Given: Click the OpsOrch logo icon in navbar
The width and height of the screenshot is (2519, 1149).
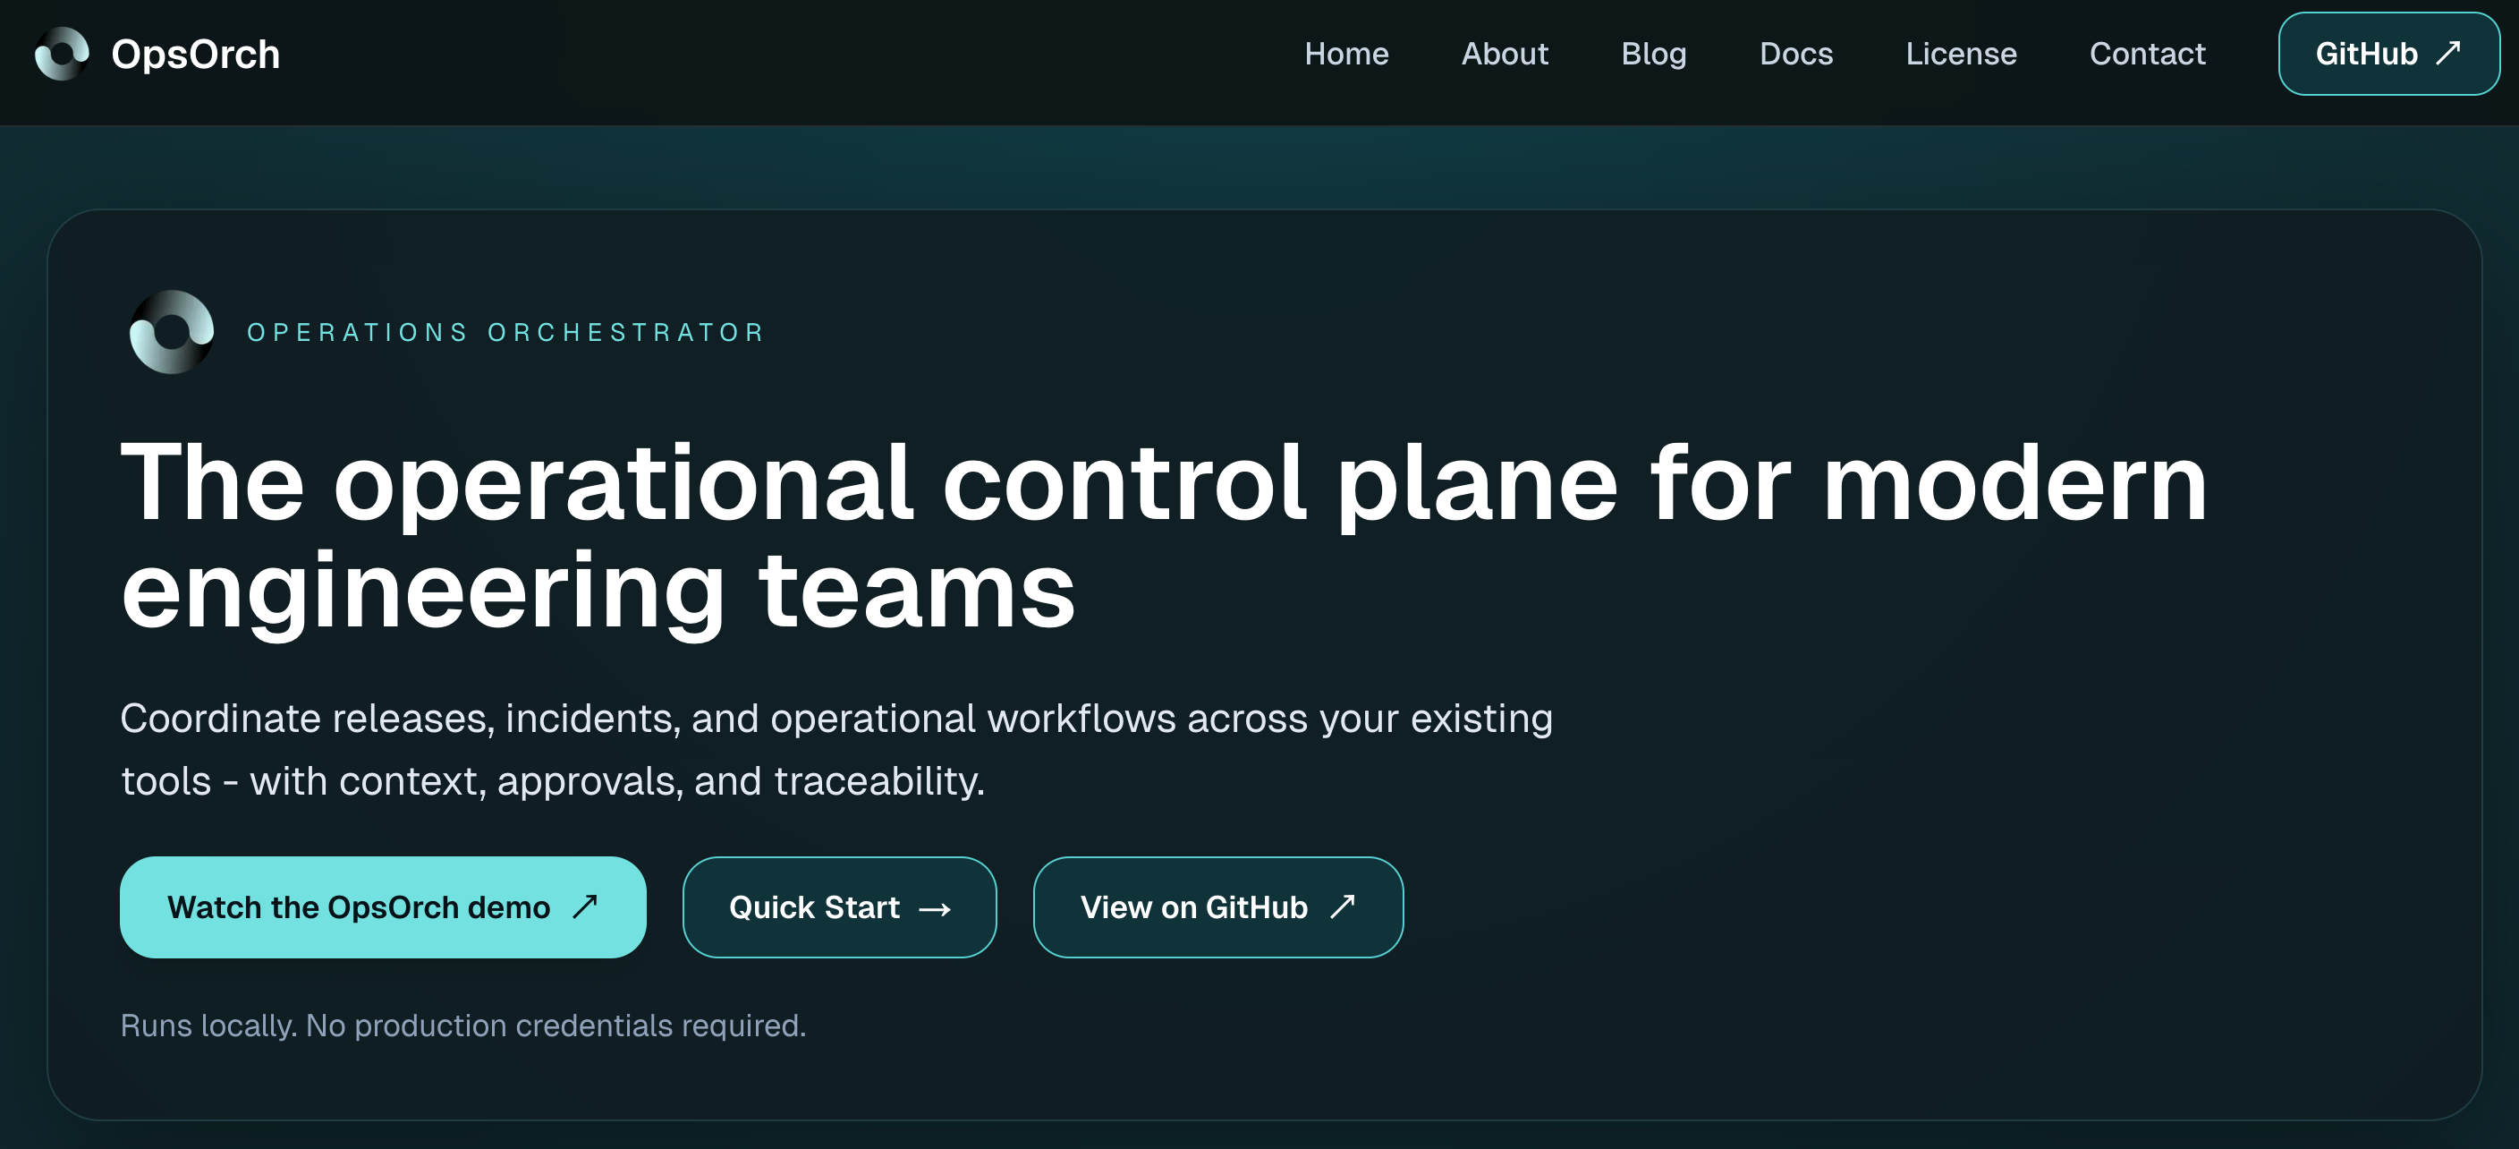Looking at the screenshot, I should coord(62,53).
